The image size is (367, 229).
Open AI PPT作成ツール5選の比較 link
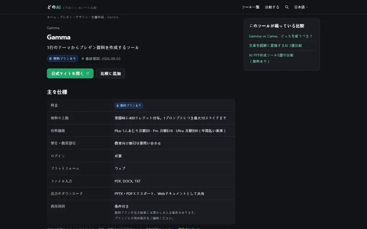pos(271,58)
